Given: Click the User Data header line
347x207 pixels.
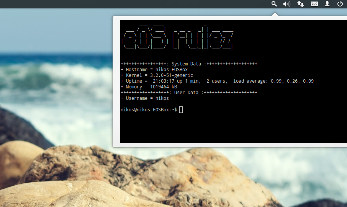Looking at the screenshot, I should pyautogui.click(x=189, y=93).
